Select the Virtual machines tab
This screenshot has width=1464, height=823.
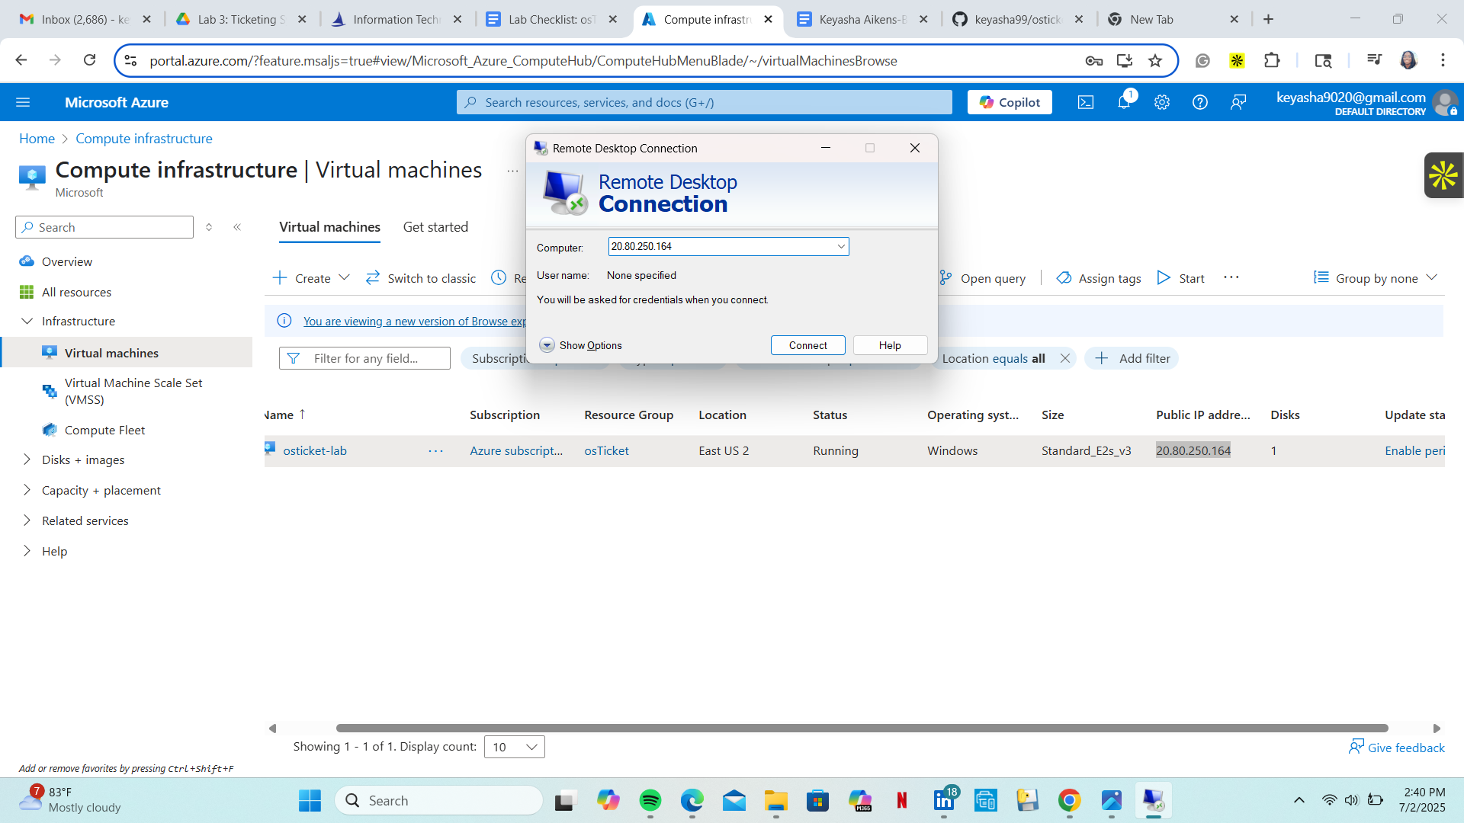pyautogui.click(x=329, y=227)
